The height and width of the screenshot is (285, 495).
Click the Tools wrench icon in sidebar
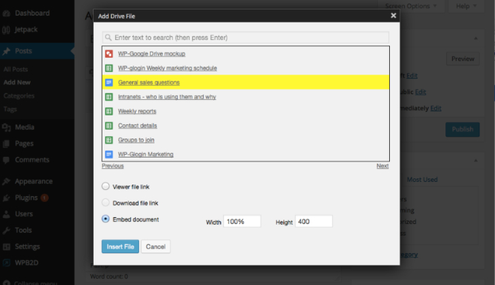coord(6,230)
